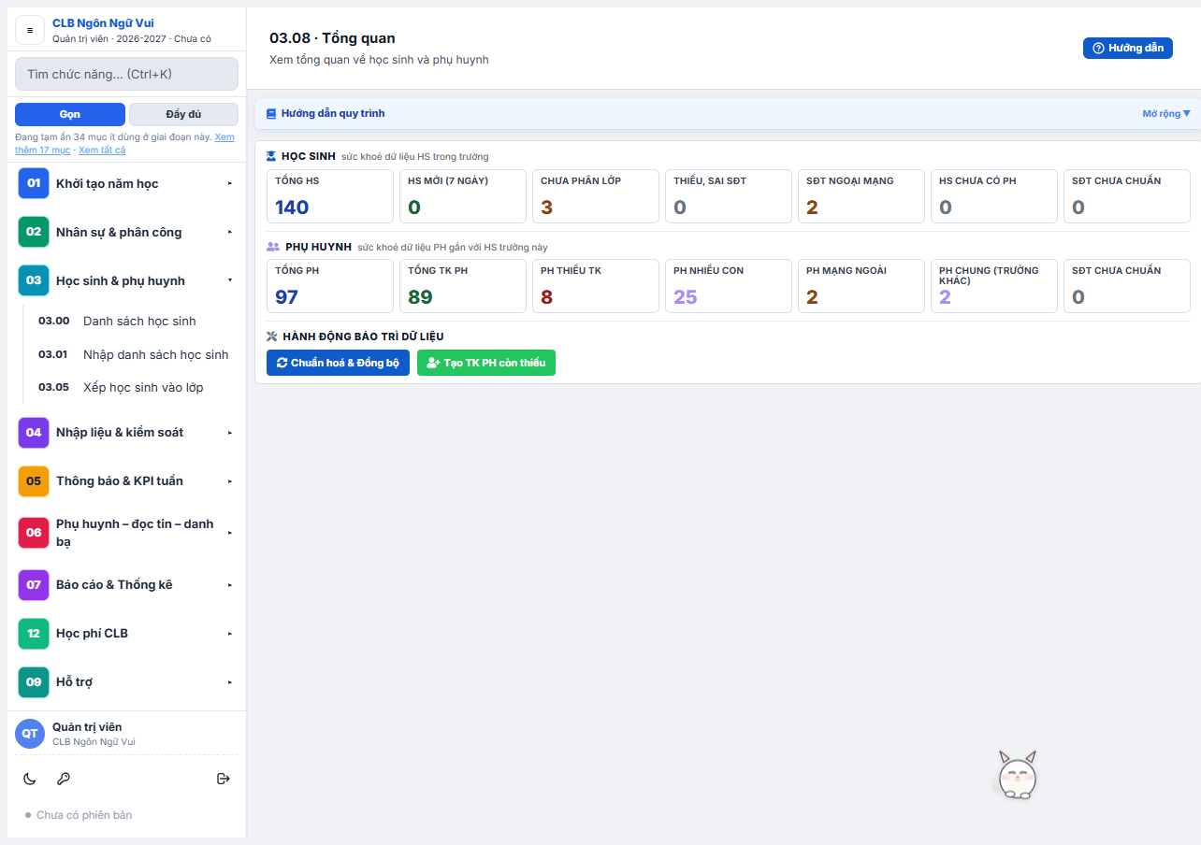Open Học phí CLB menu item
Viewport: 1201px width, 845px height.
[126, 633]
